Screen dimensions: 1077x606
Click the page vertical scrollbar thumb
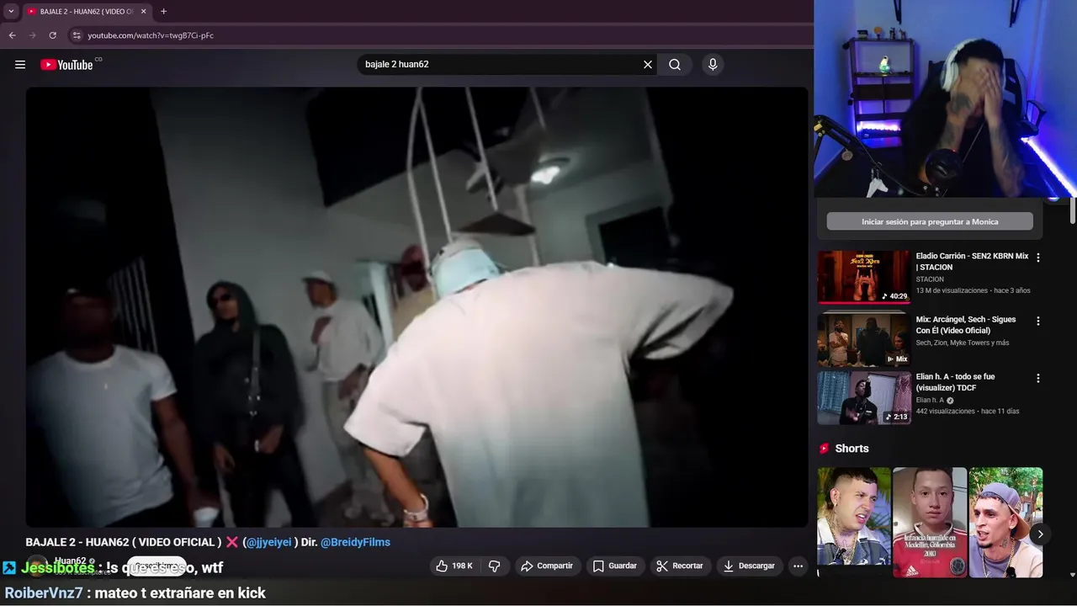(x=1073, y=210)
